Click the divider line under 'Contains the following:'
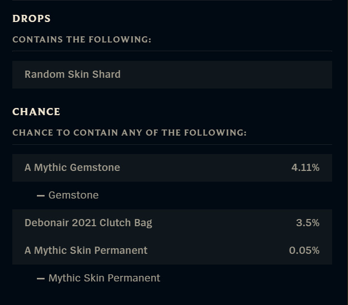 point(172,51)
